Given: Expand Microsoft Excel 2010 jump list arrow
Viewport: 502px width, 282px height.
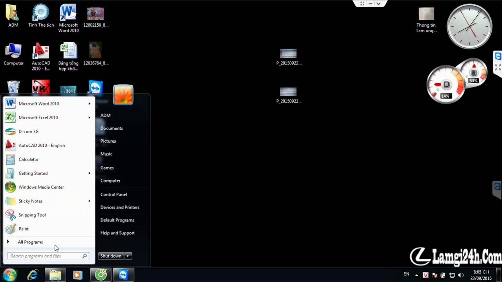Looking at the screenshot, I should coord(89,117).
